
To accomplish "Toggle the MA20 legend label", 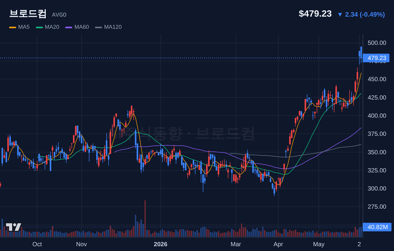I will pyautogui.click(x=52, y=27).
